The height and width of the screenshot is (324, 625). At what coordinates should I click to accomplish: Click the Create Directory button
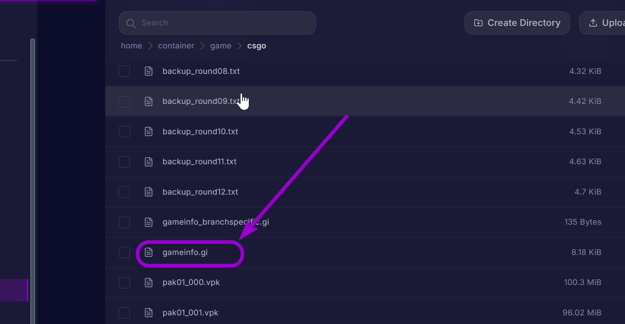(517, 22)
